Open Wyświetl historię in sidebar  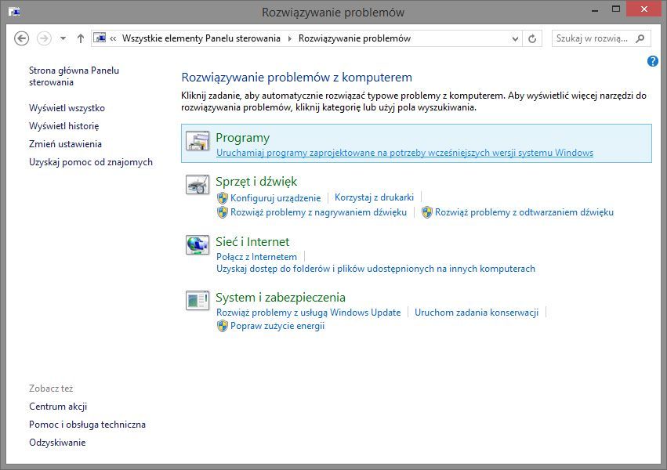click(63, 126)
